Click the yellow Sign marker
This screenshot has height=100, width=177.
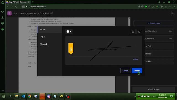pos(71,49)
